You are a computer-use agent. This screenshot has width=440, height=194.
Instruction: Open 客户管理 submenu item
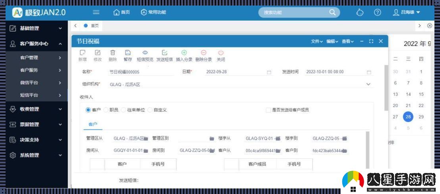tap(37, 57)
